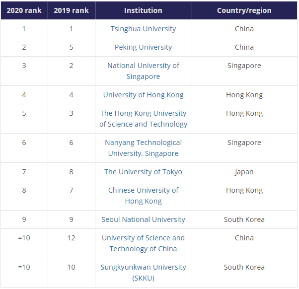Open Hong Kong University of Science and Technology
The image size is (299, 289).
click(x=143, y=119)
